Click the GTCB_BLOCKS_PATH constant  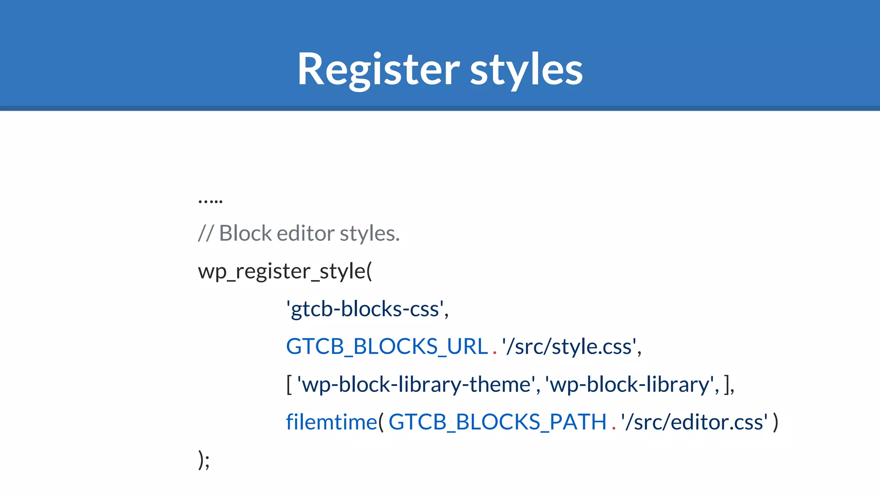point(497,422)
